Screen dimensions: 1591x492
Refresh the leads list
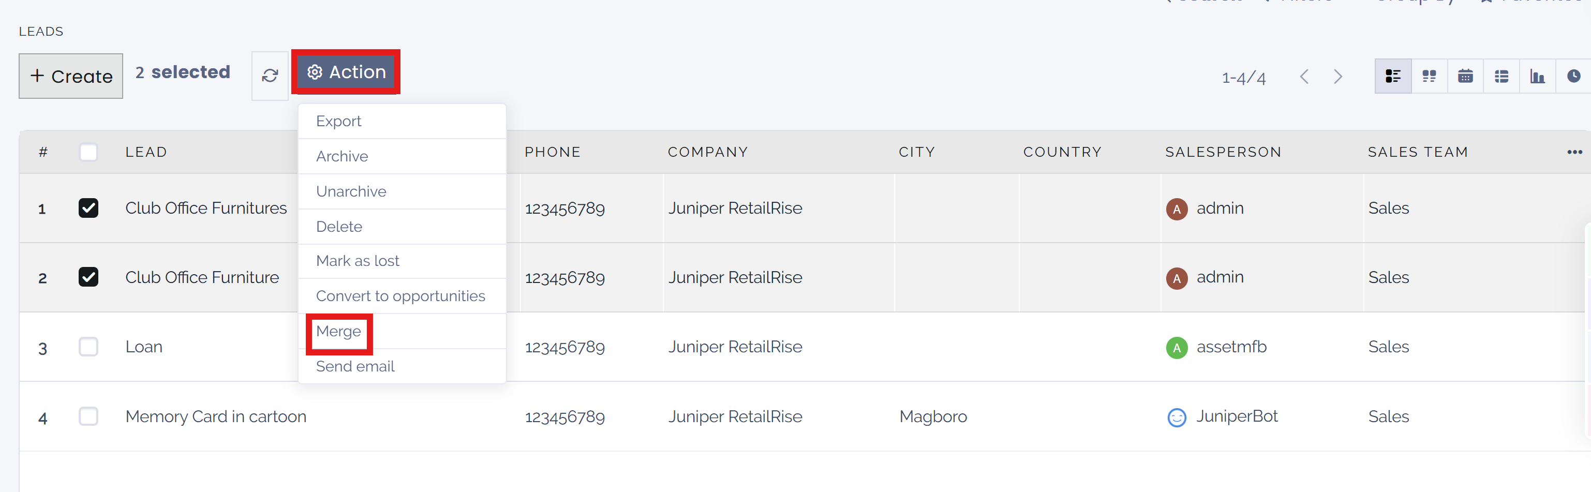[270, 76]
